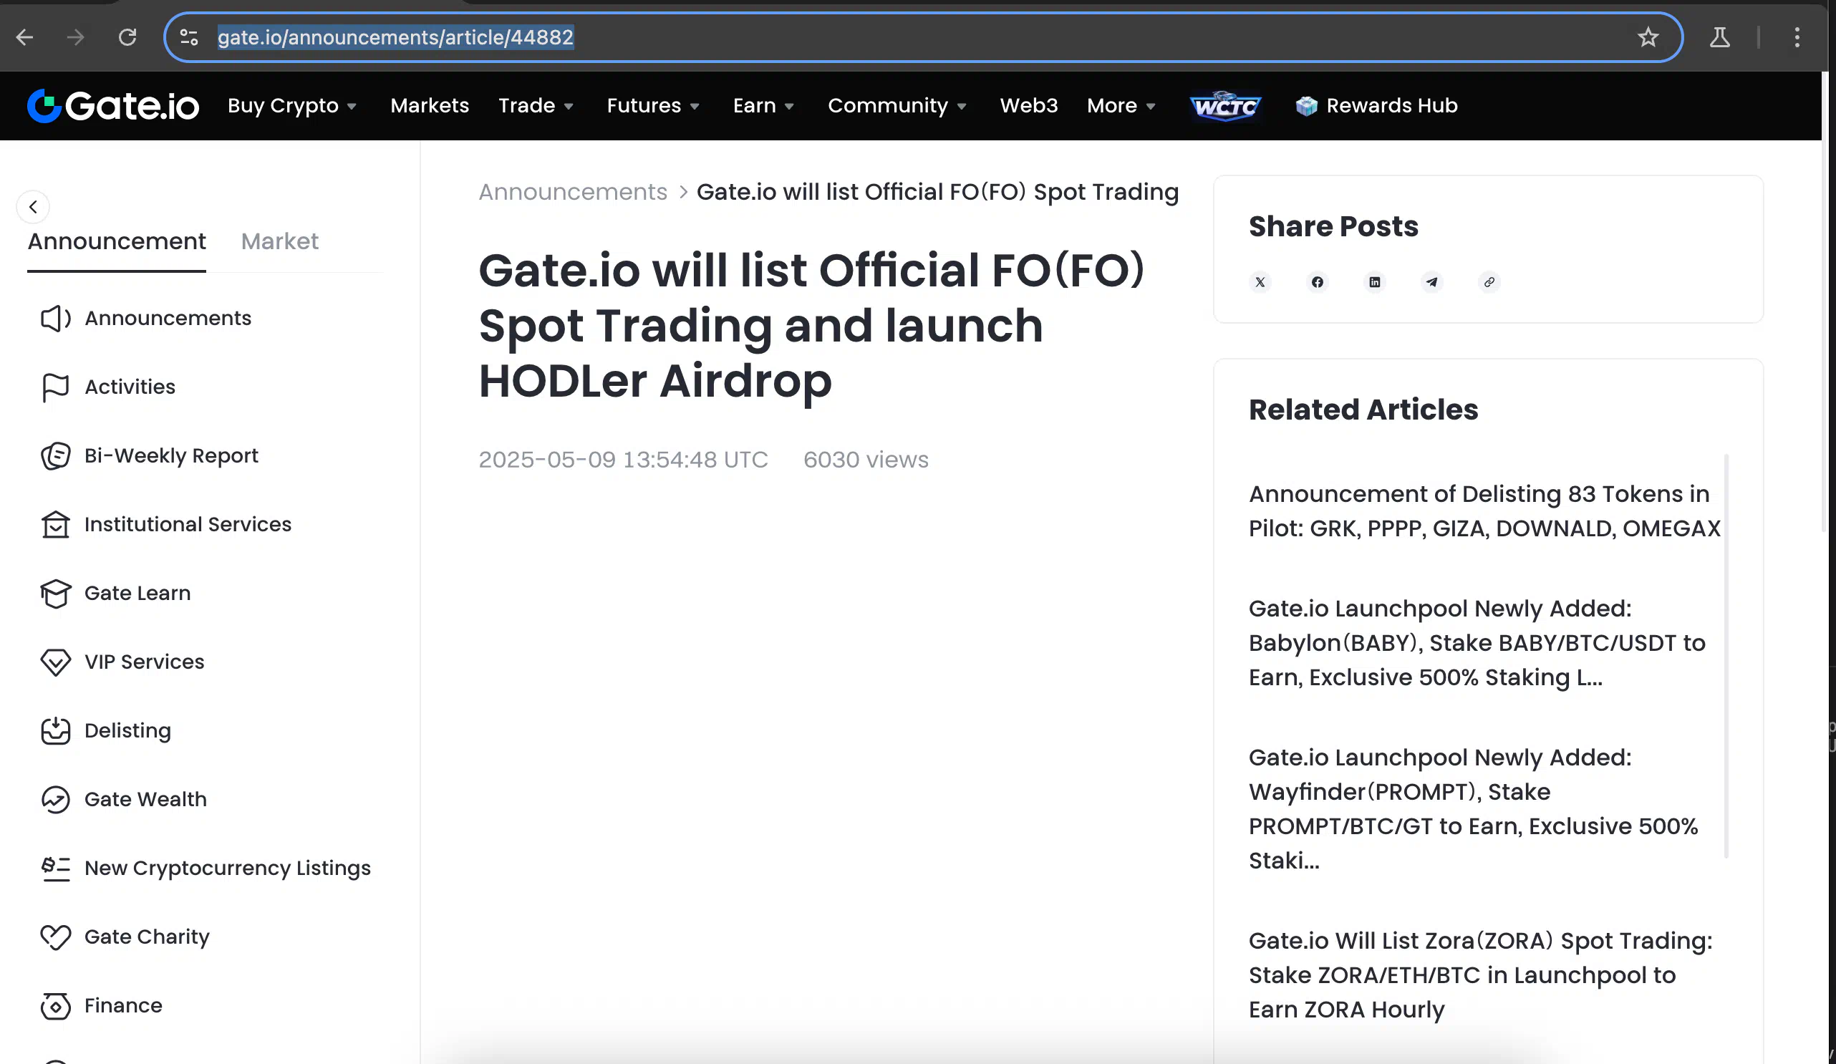The height and width of the screenshot is (1064, 1836).
Task: Share post on Facebook
Action: click(1318, 282)
